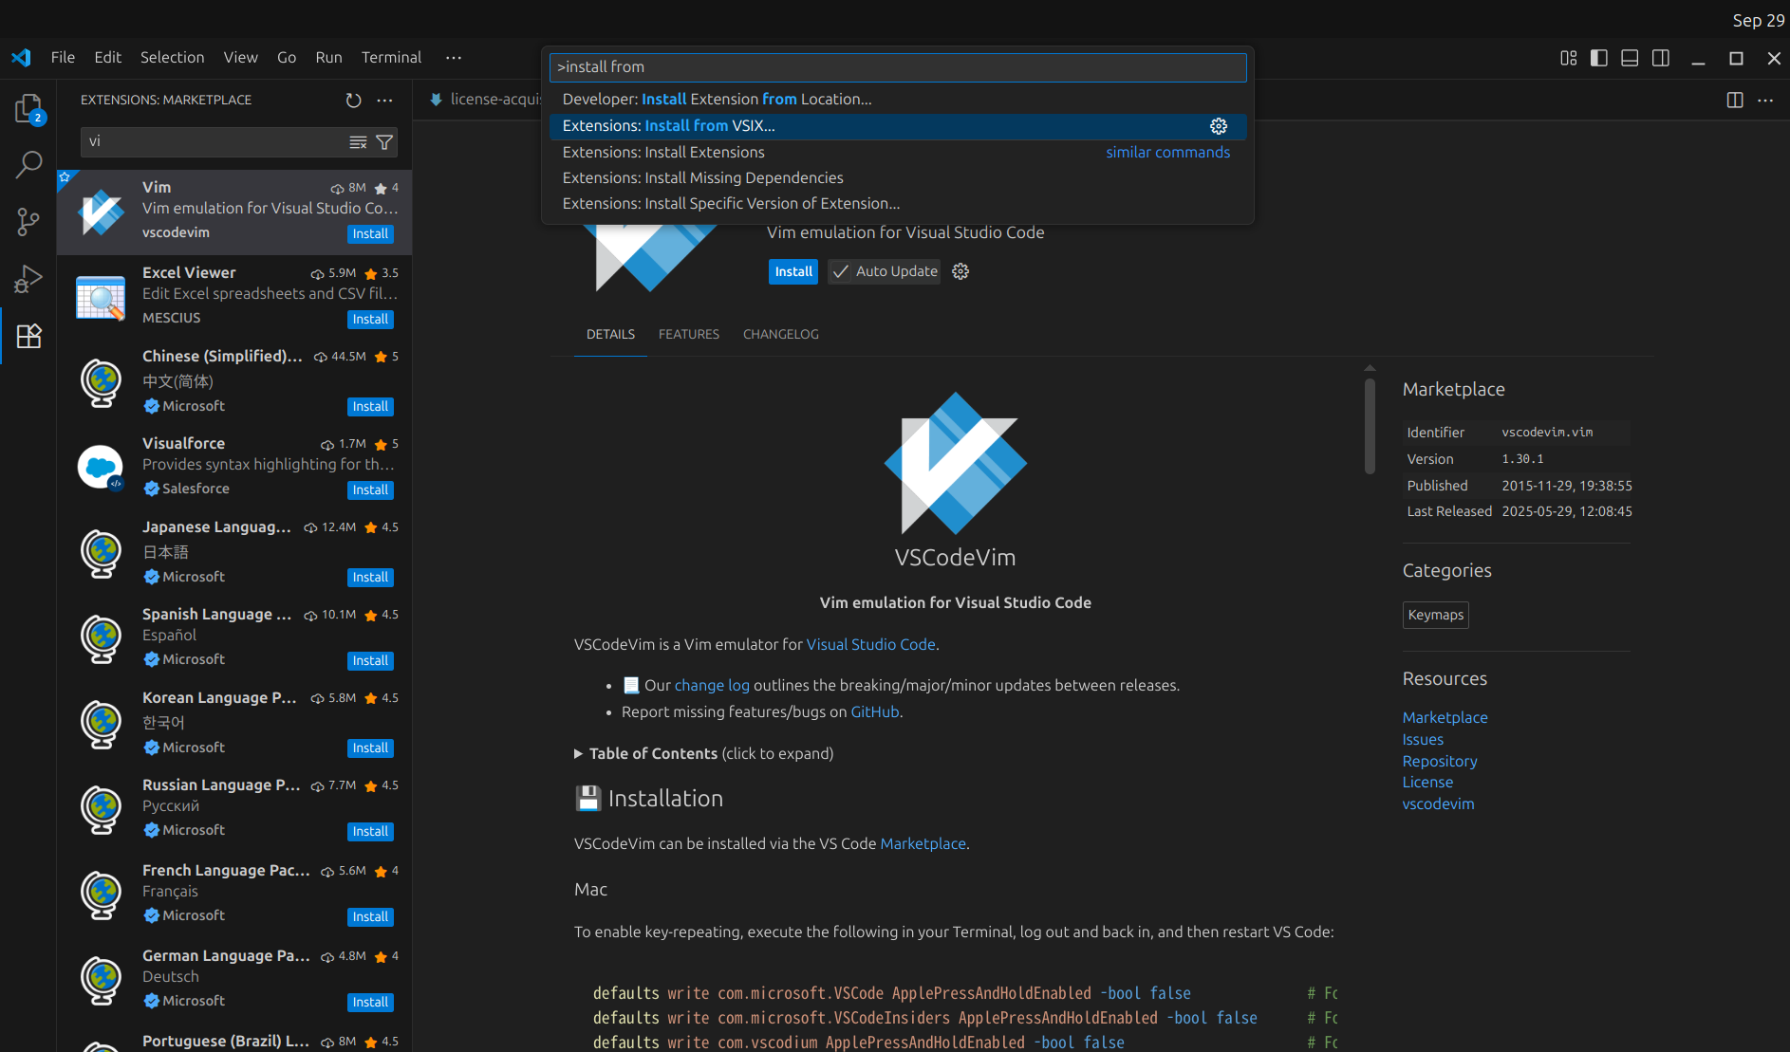Toggle bottom panel visibility
1790x1052 pixels.
(1630, 58)
